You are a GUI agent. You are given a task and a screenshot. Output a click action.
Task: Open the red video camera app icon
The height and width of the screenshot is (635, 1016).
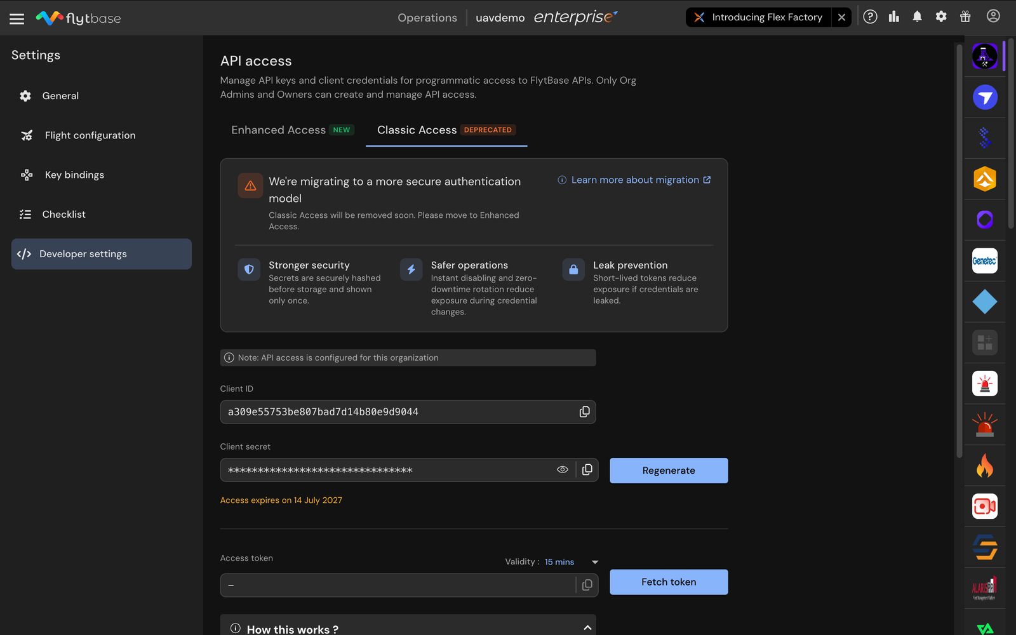[985, 506]
